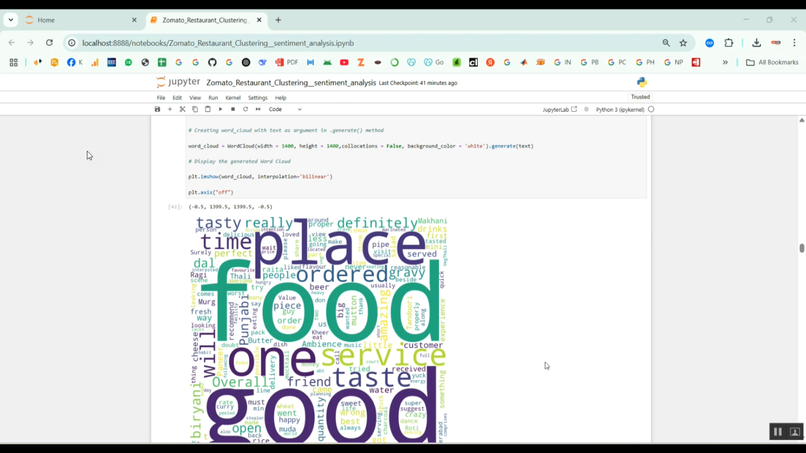
Task: Open the Android bookmark icon
Action: [x=327, y=62]
